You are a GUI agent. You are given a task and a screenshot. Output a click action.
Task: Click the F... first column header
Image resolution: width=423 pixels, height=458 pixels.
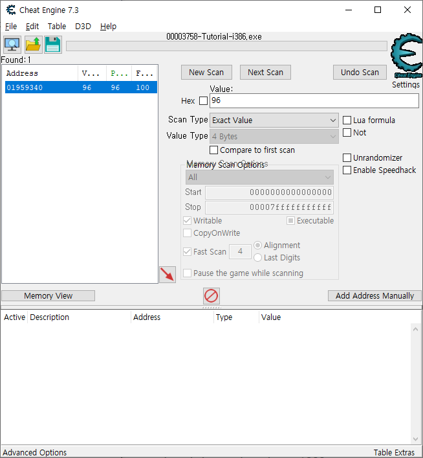click(144, 73)
